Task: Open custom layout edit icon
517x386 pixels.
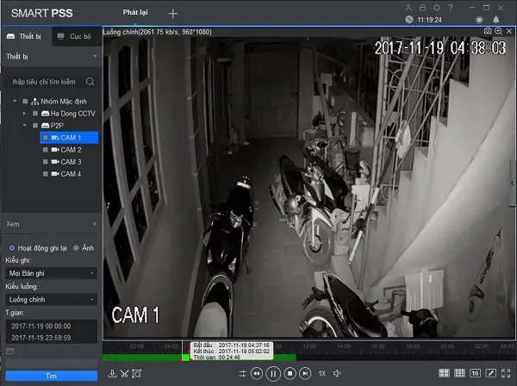Action: [x=490, y=373]
